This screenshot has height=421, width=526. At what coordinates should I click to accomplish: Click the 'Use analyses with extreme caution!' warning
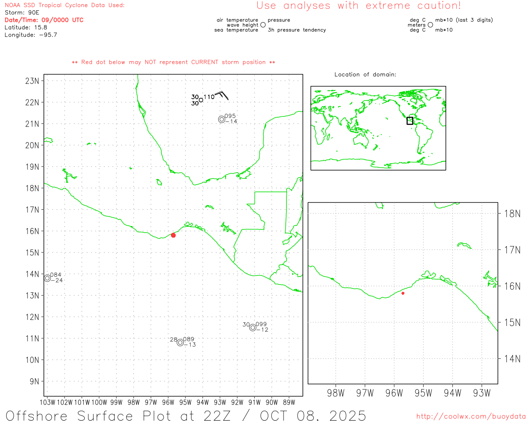click(x=359, y=6)
